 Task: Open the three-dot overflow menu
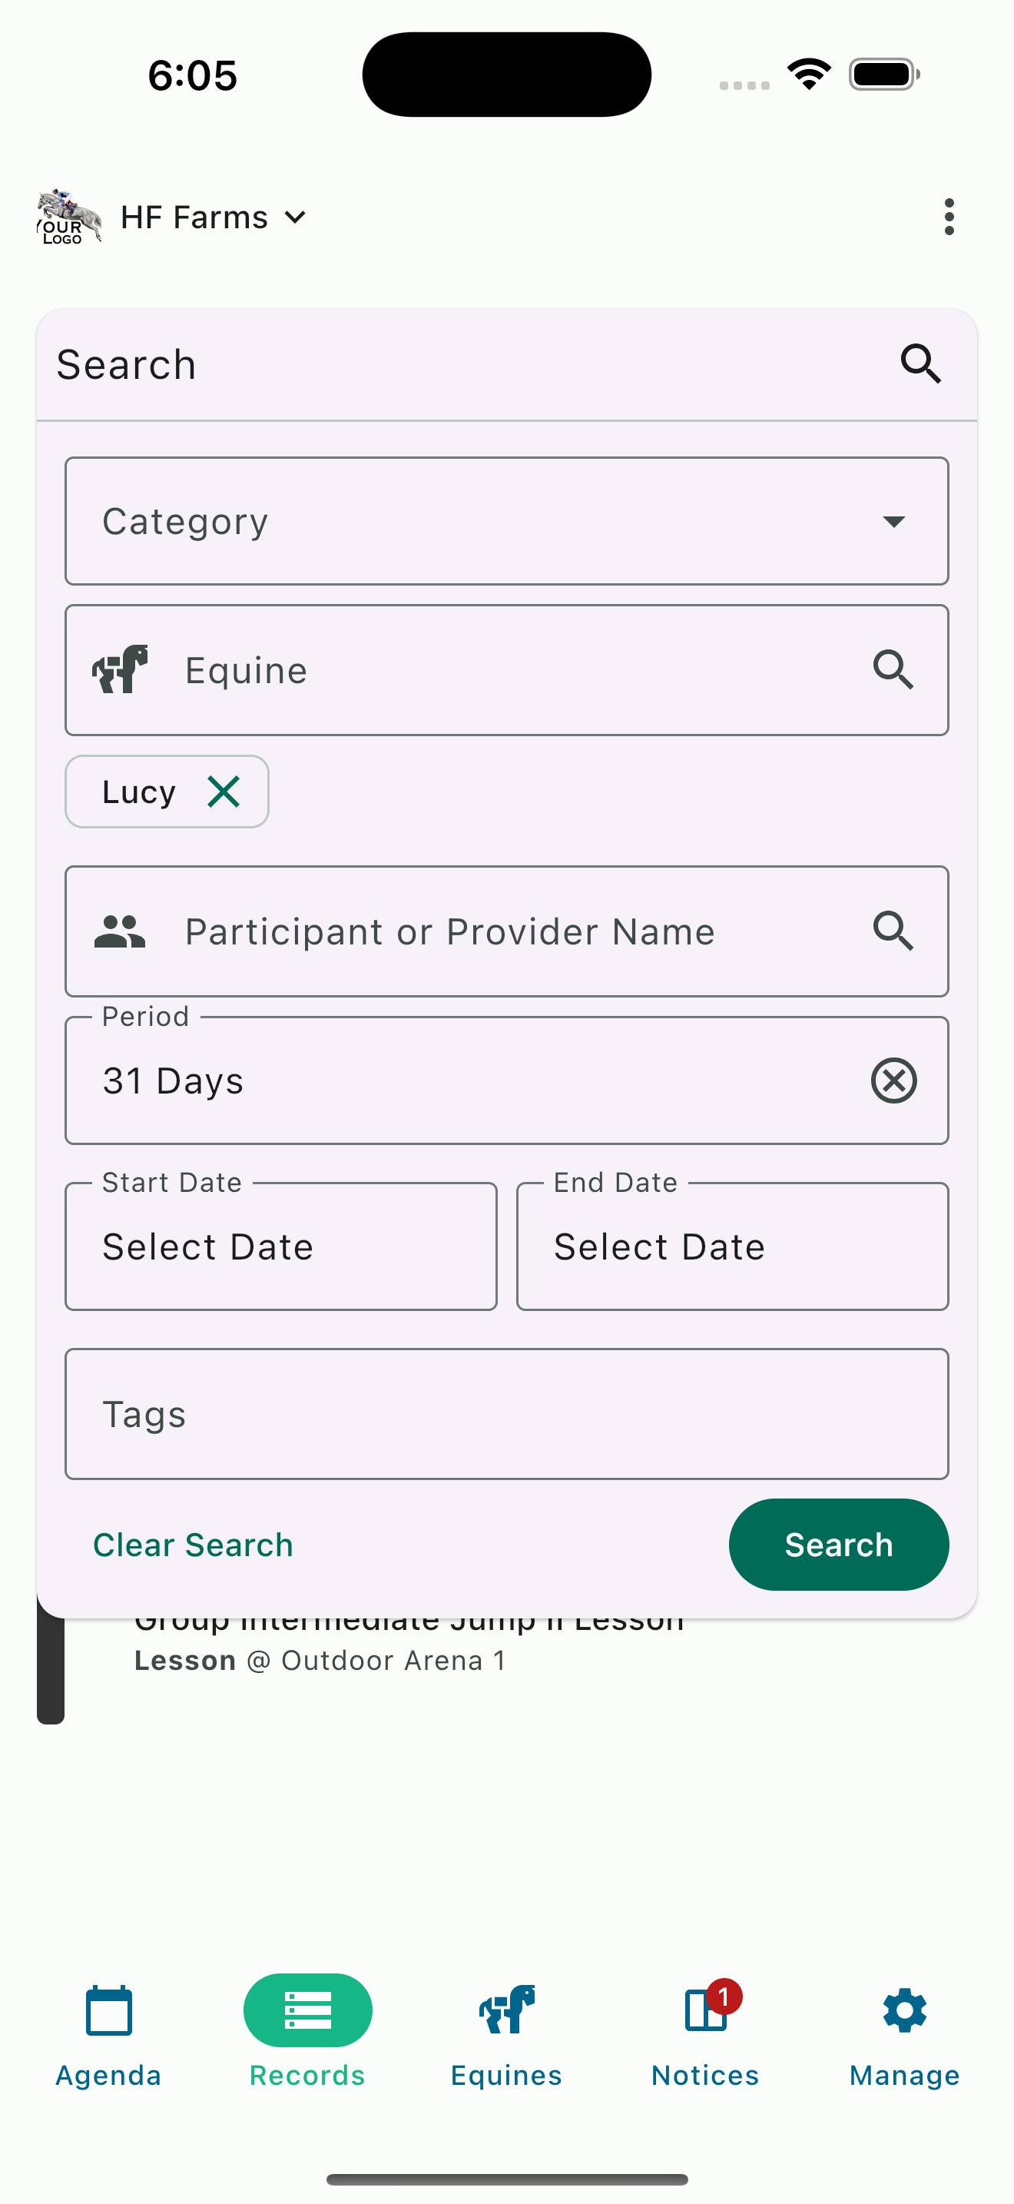click(x=949, y=217)
